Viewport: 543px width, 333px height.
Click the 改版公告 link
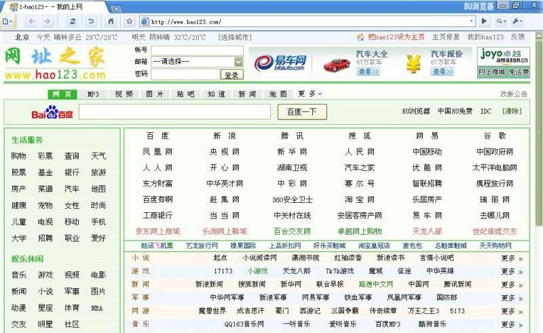(514, 94)
